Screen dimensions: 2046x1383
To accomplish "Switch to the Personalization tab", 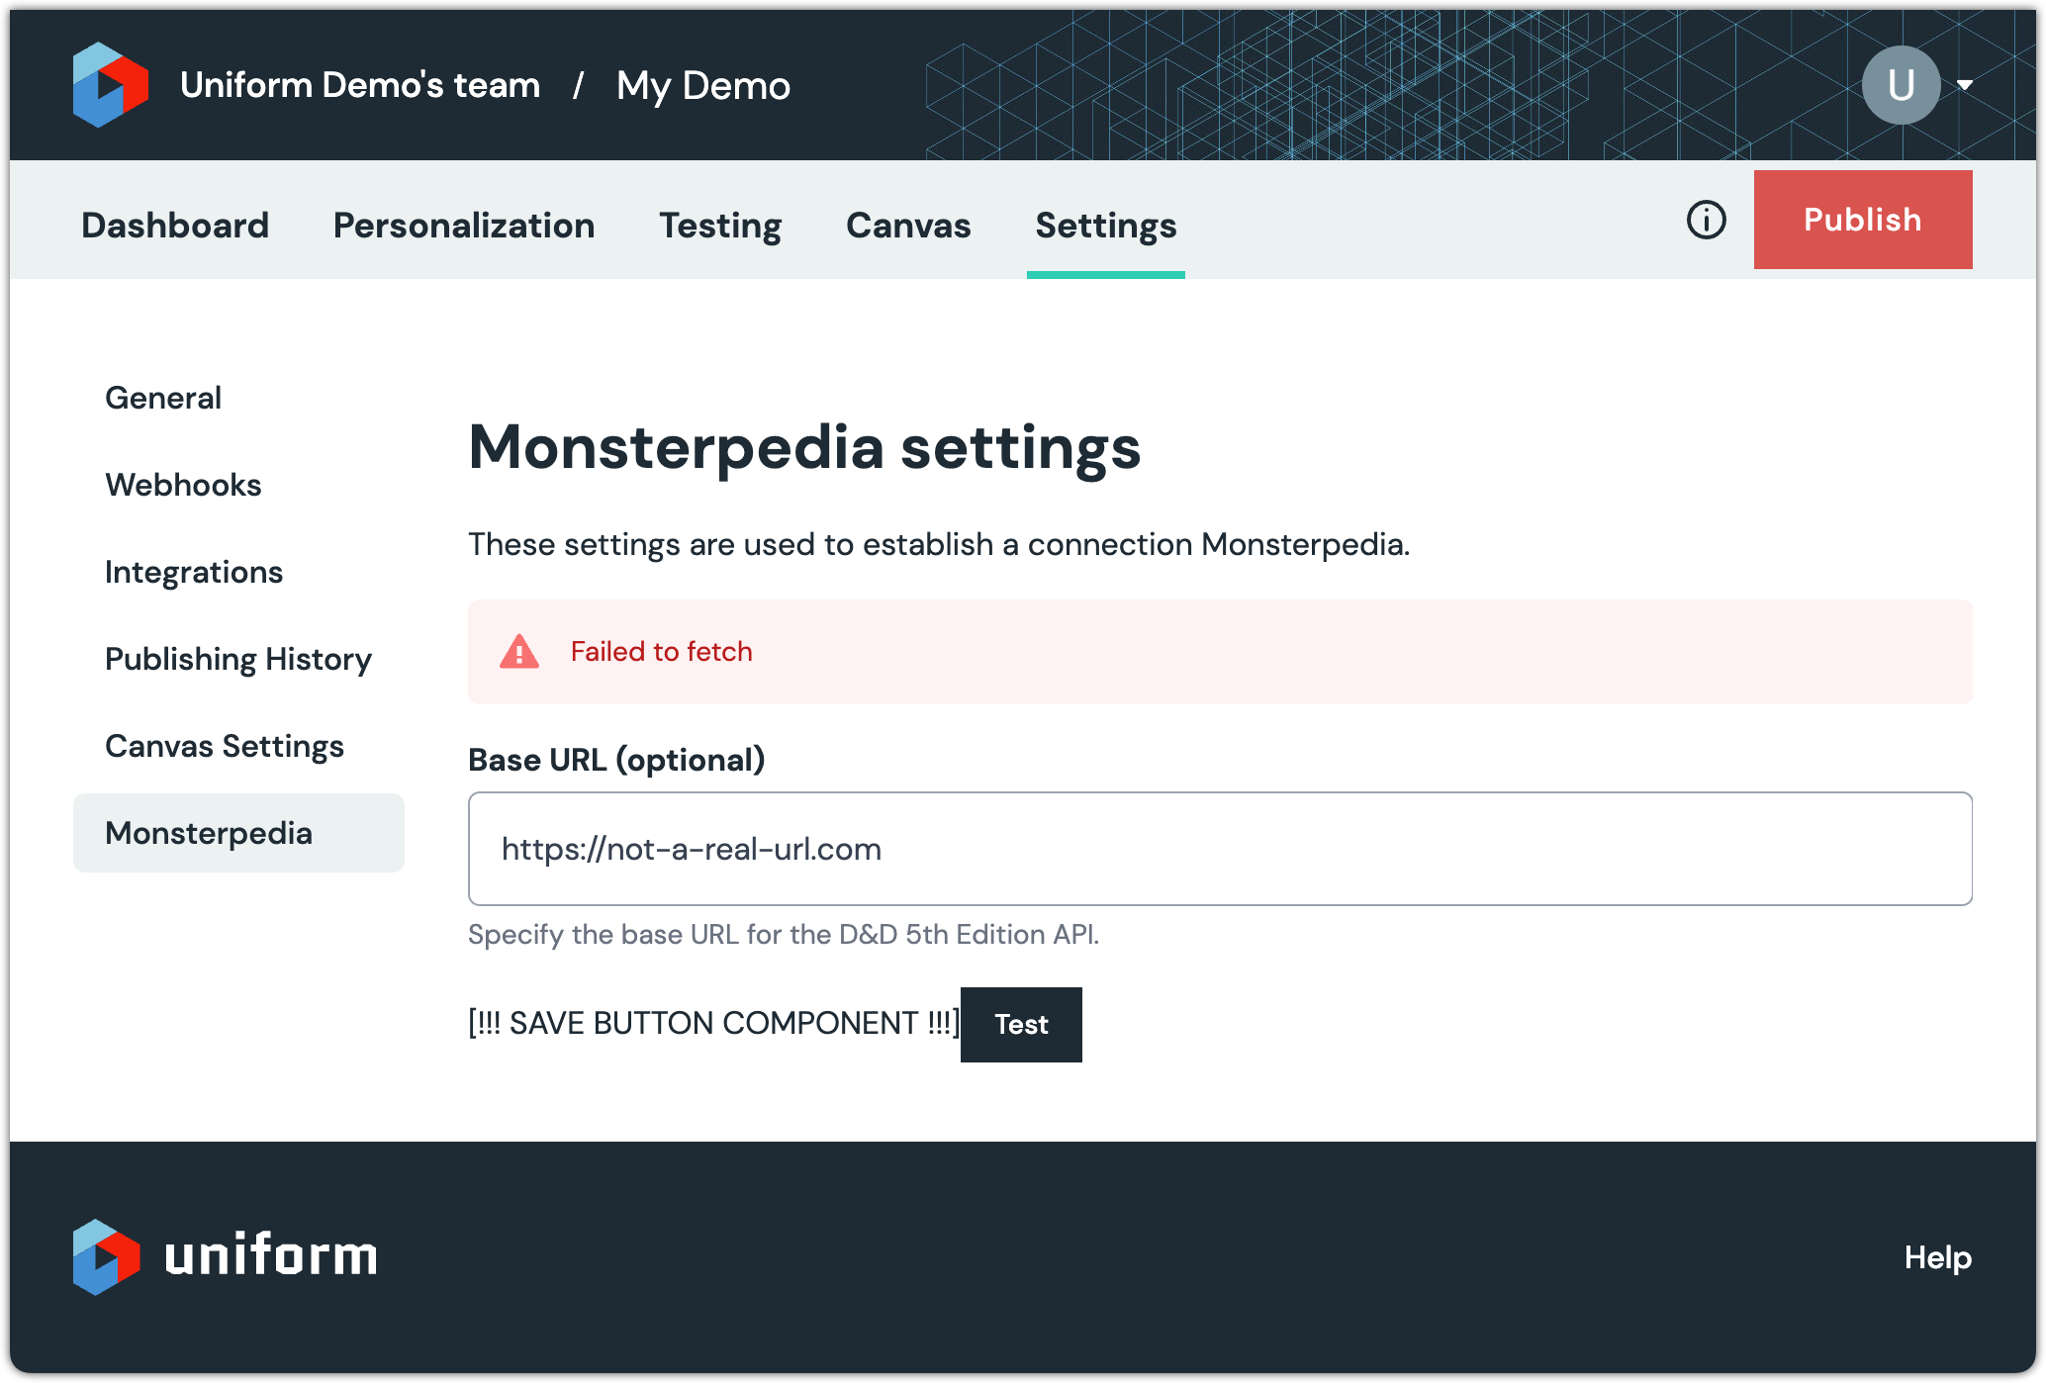I will point(464,226).
